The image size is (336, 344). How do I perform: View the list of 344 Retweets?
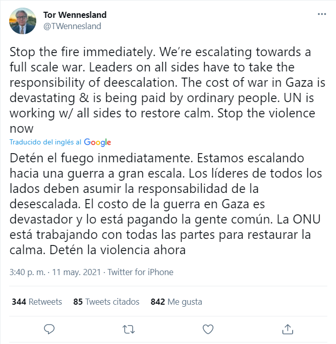(x=37, y=302)
